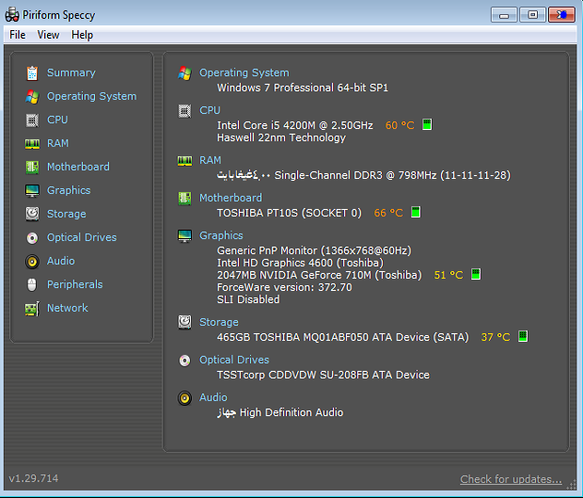This screenshot has height=498, width=583.
Task: Click green temperature indicator beside CPU 60 °C
Action: pyautogui.click(x=427, y=125)
